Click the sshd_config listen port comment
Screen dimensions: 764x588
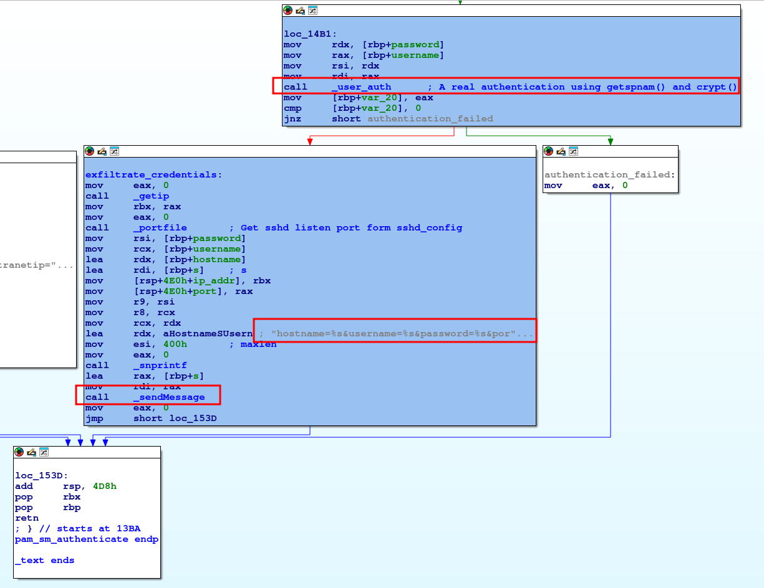(x=346, y=228)
